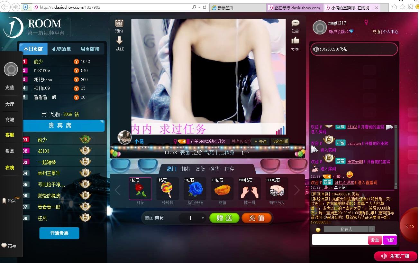Open 消息 in the left sidebar
This screenshot has height=263, width=419.
click(10, 151)
